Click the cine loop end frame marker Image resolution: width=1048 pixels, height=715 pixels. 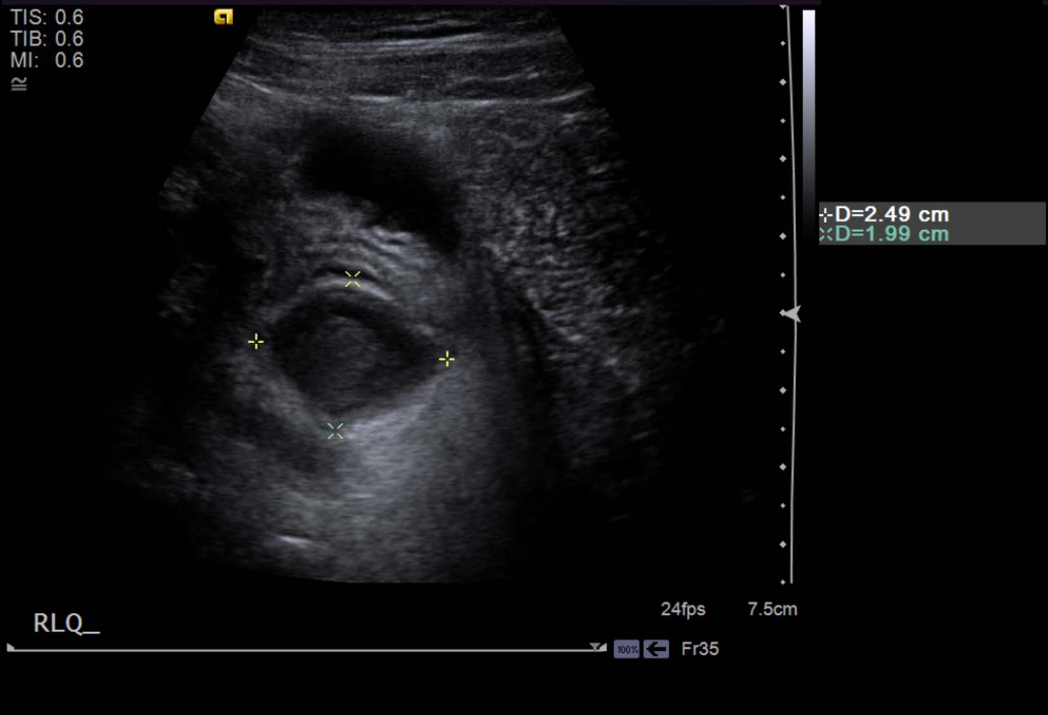(x=598, y=647)
